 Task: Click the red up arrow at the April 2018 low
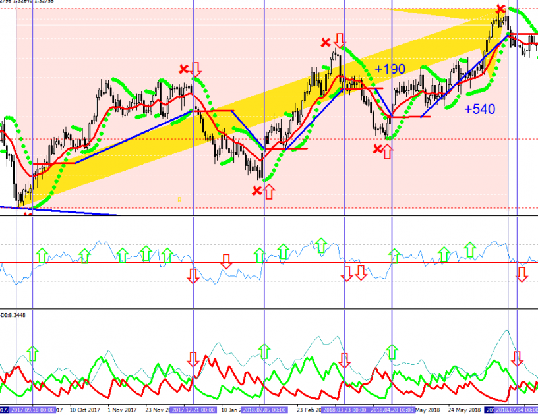click(386, 152)
